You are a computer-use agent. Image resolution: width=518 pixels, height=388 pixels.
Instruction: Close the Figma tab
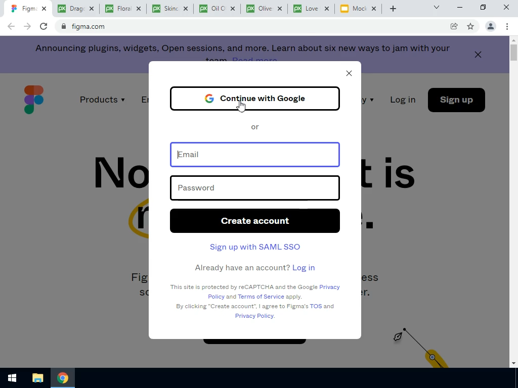point(44,9)
